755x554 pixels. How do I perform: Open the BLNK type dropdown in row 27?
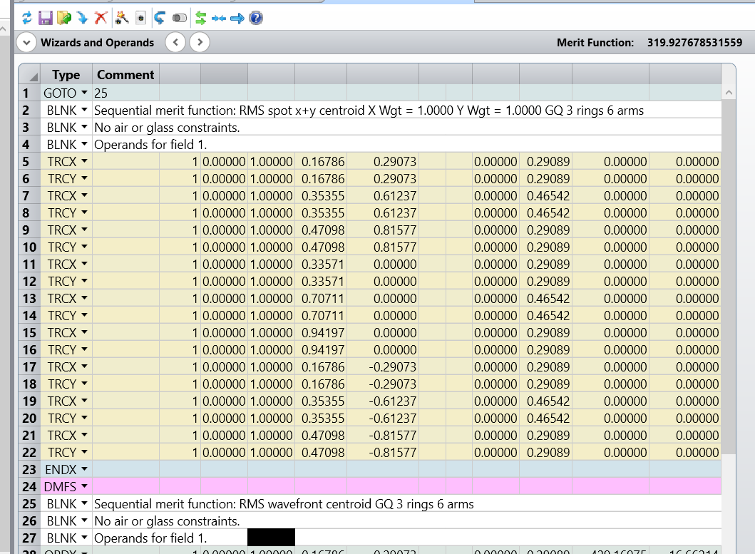tap(84, 538)
